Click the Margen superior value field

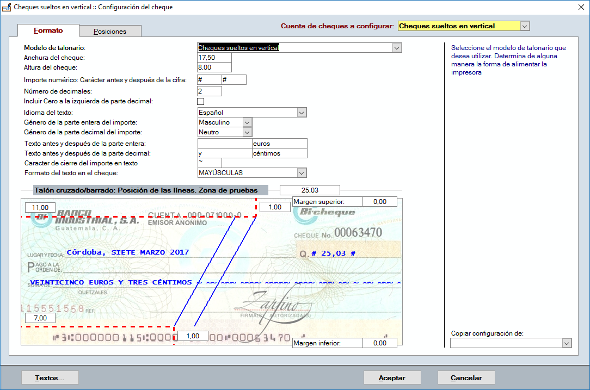point(381,201)
